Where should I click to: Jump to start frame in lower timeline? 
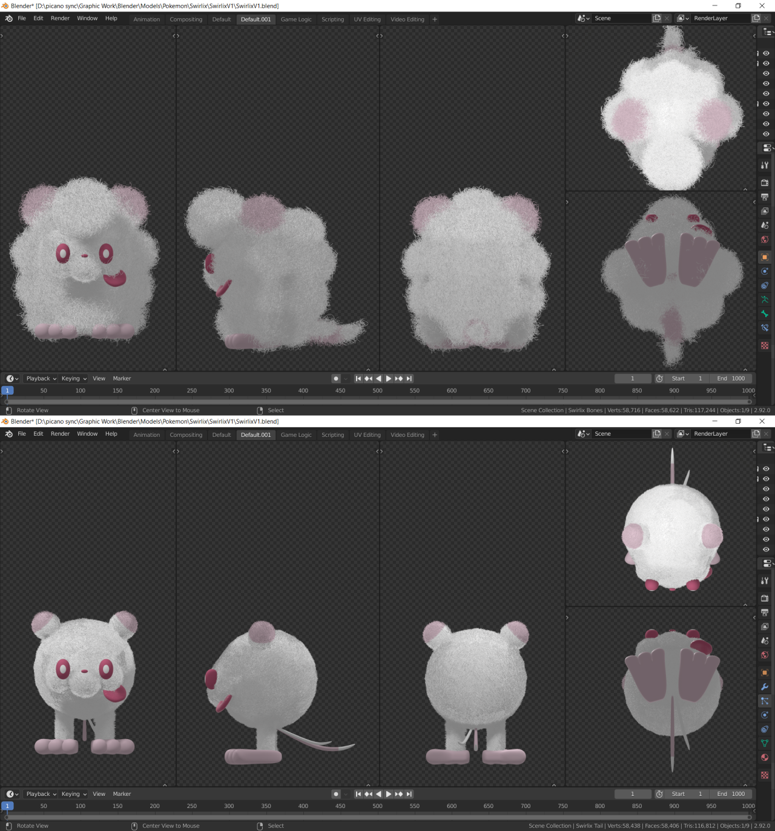358,794
